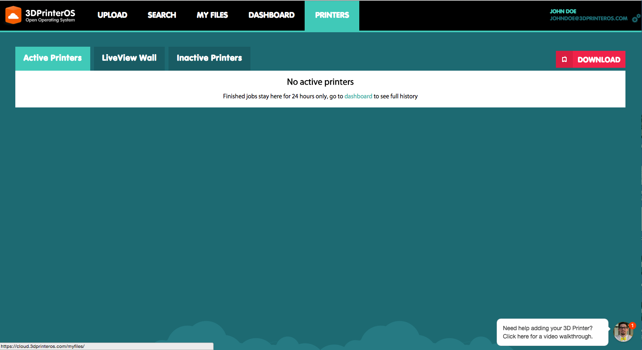Open the video walkthrough help bubble
This screenshot has width=642, height=350.
click(x=553, y=332)
